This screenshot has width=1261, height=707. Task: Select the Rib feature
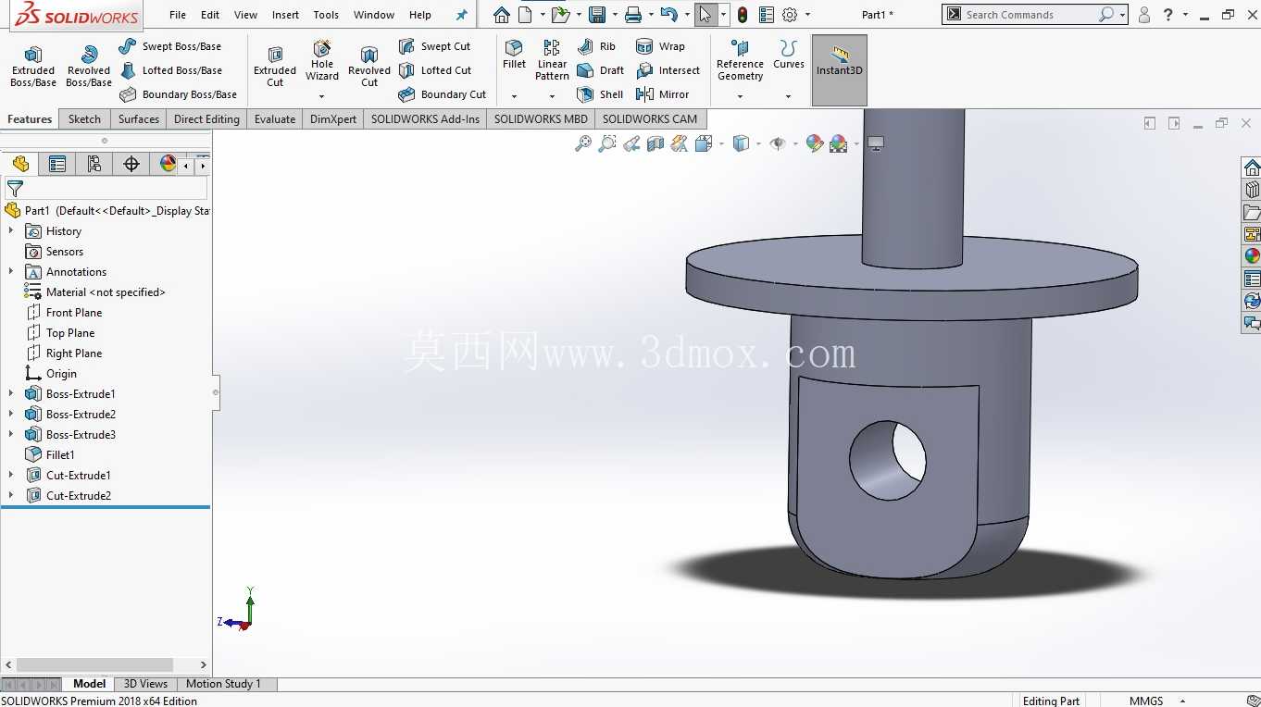[x=596, y=46]
